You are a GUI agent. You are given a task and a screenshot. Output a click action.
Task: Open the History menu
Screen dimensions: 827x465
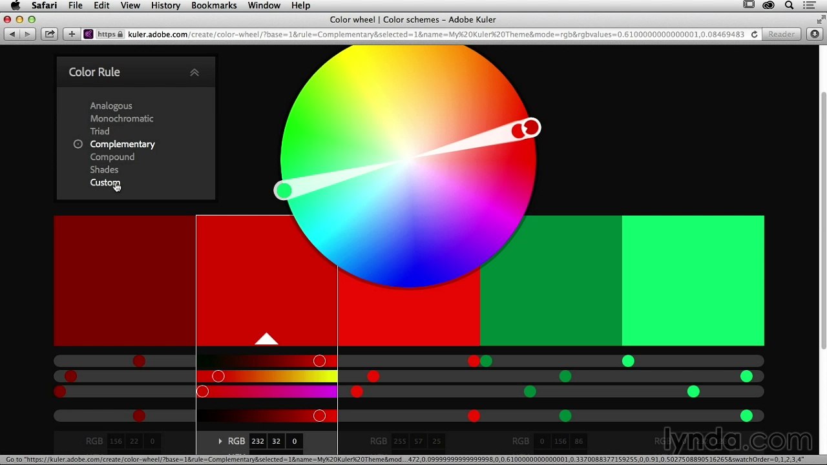(x=165, y=5)
